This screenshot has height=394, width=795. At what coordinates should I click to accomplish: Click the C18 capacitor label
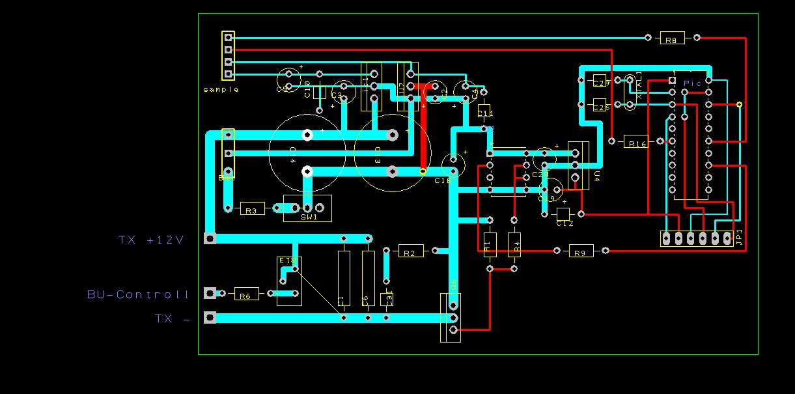coord(443,180)
